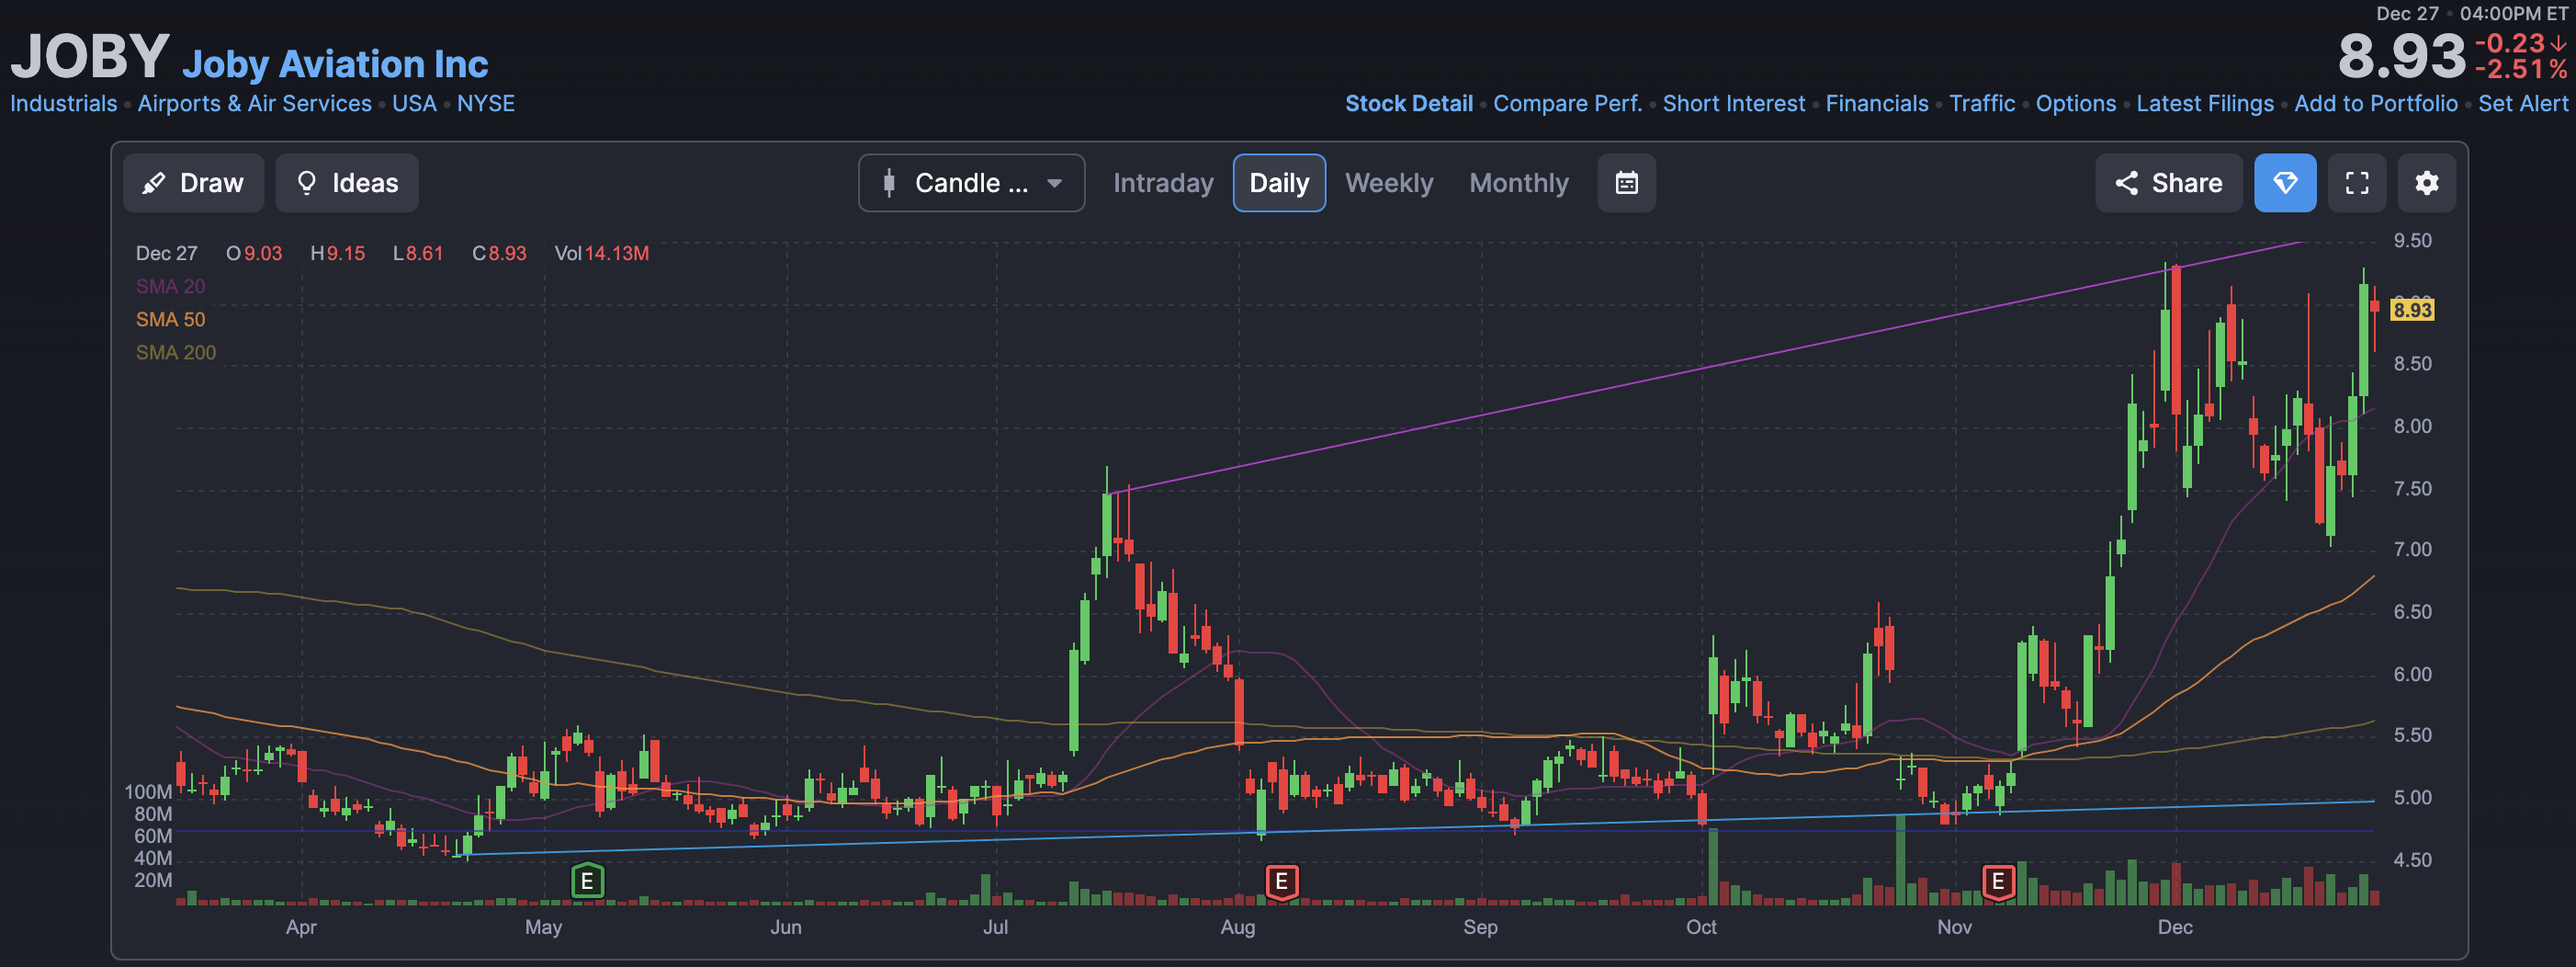2576x967 pixels.
Task: Open Options page
Action: tap(2076, 104)
